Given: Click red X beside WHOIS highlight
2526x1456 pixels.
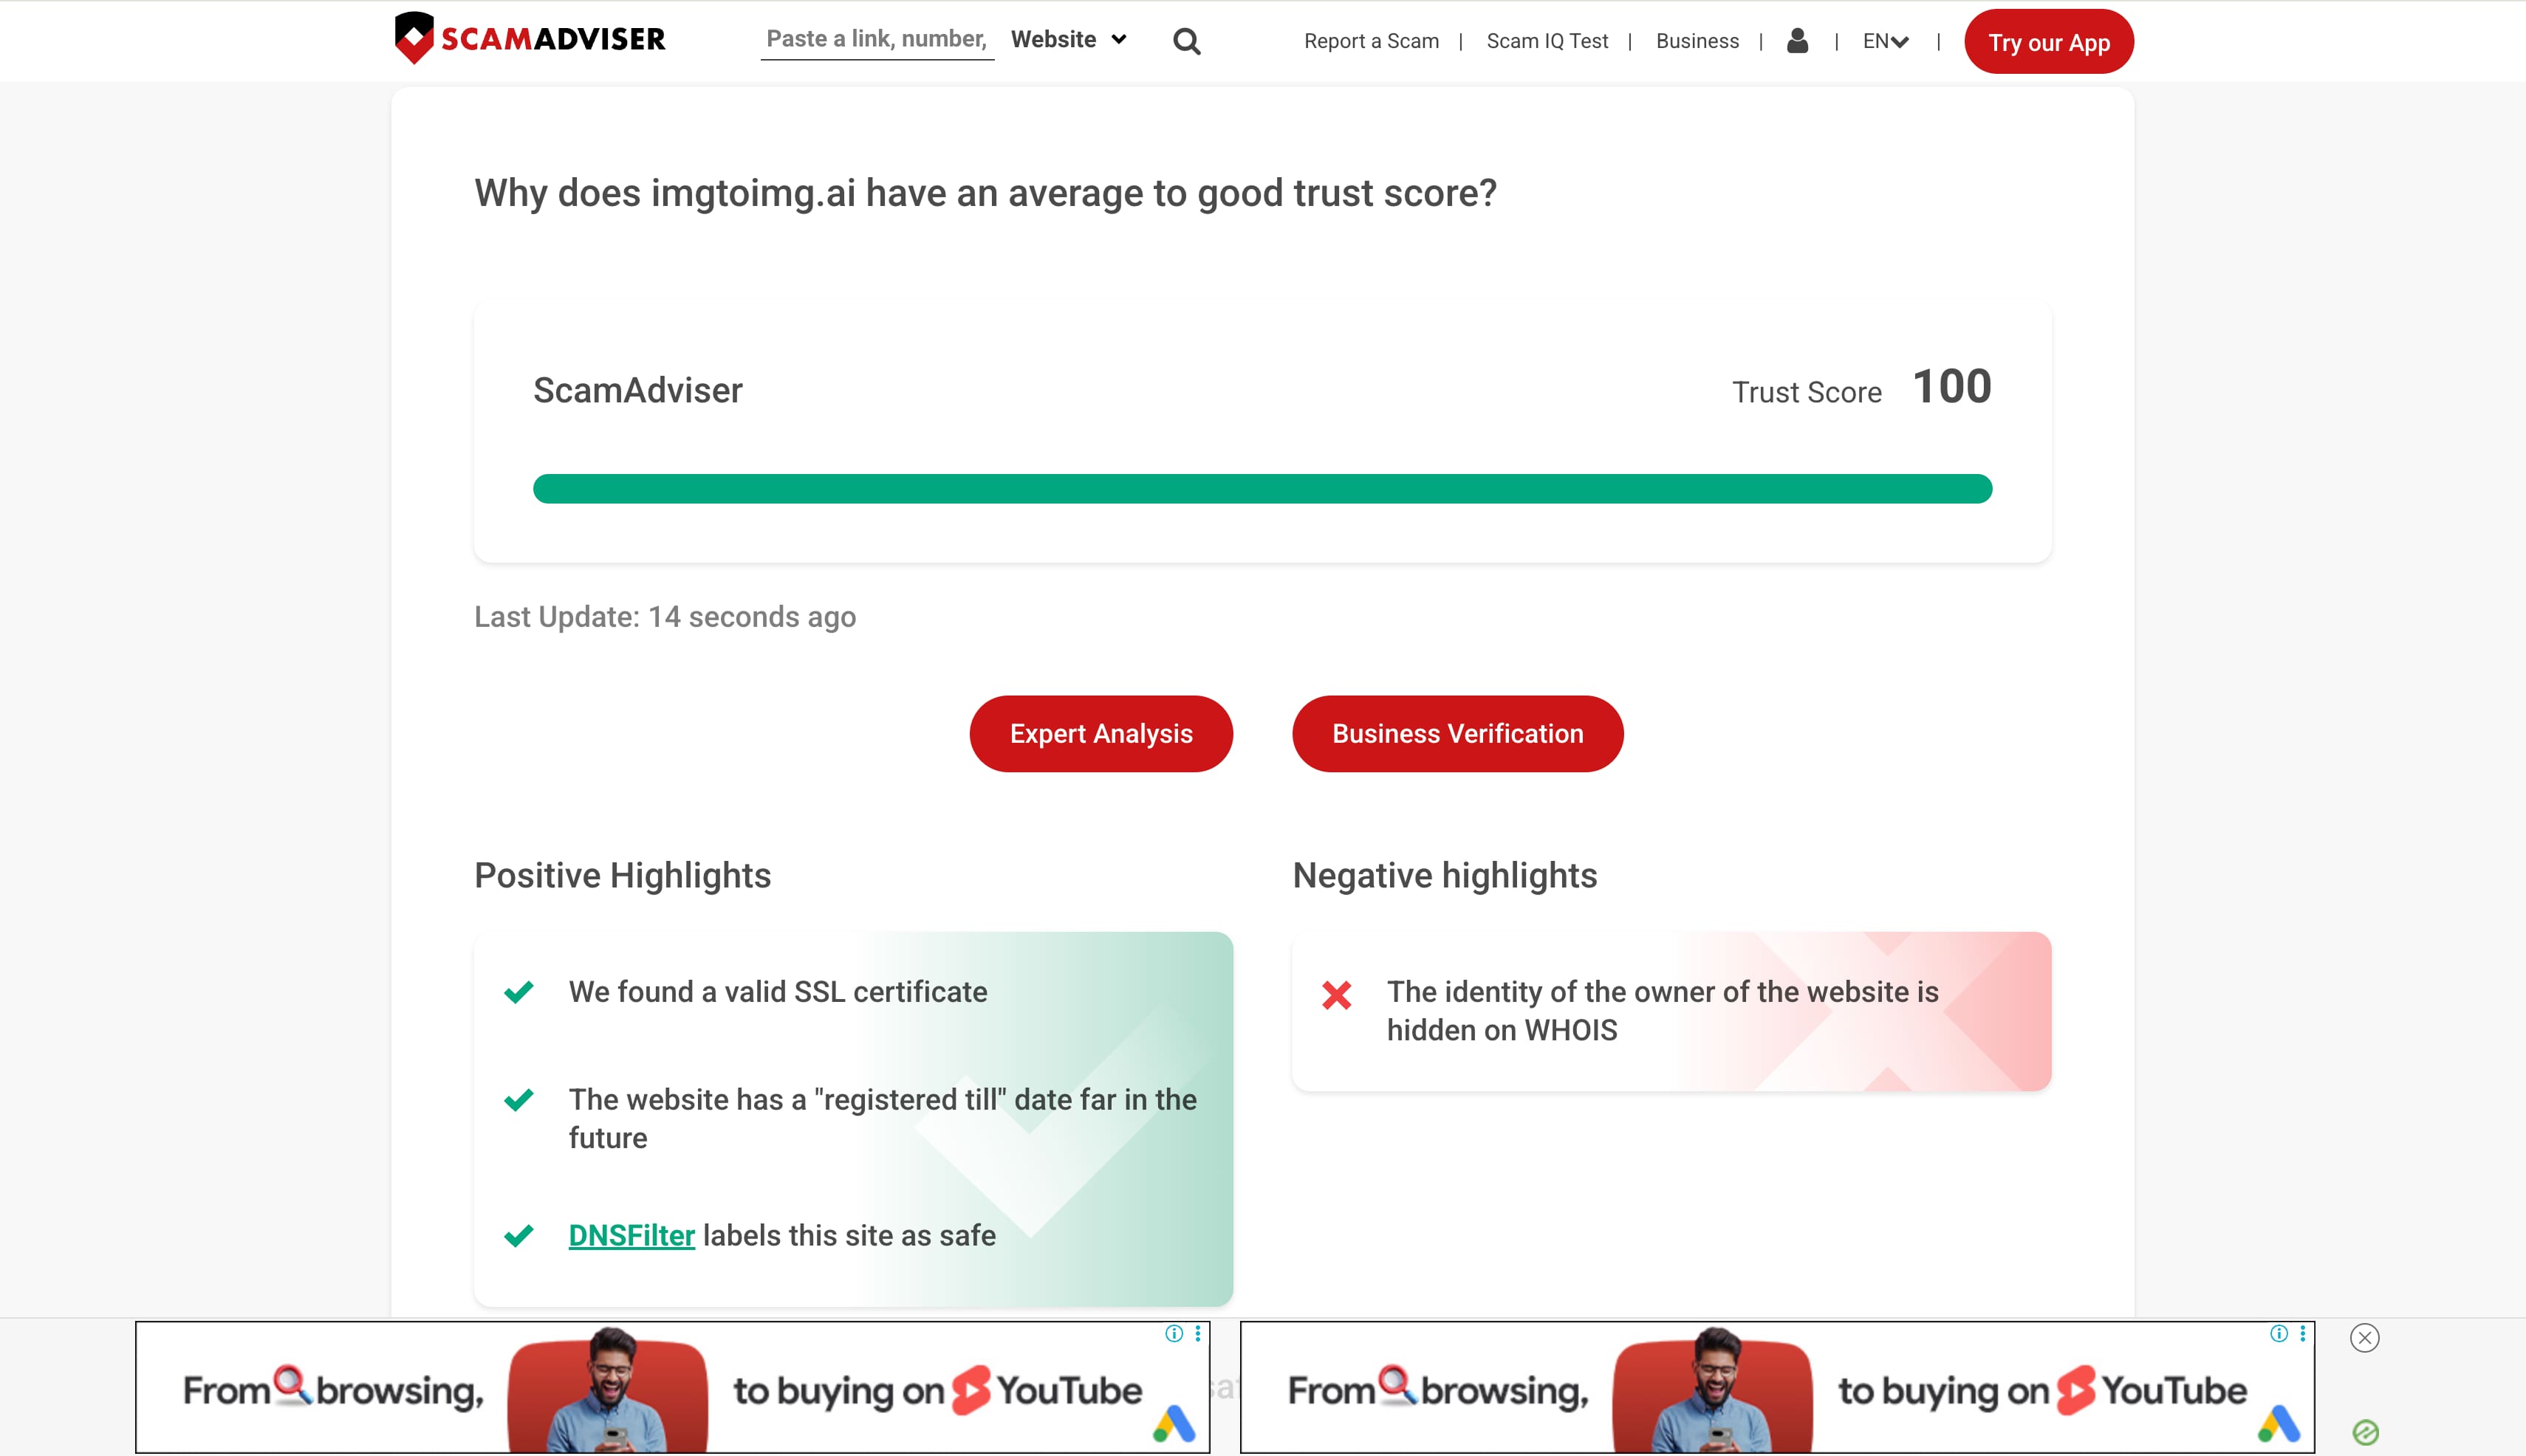Looking at the screenshot, I should (x=1337, y=995).
